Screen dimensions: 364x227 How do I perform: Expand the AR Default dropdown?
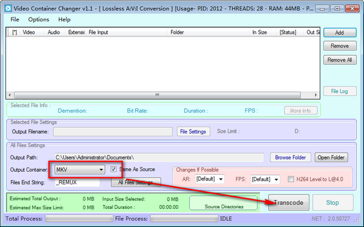pos(210,179)
